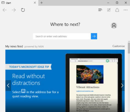
Task: Click the forward navigation arrow
Action: [14, 10]
